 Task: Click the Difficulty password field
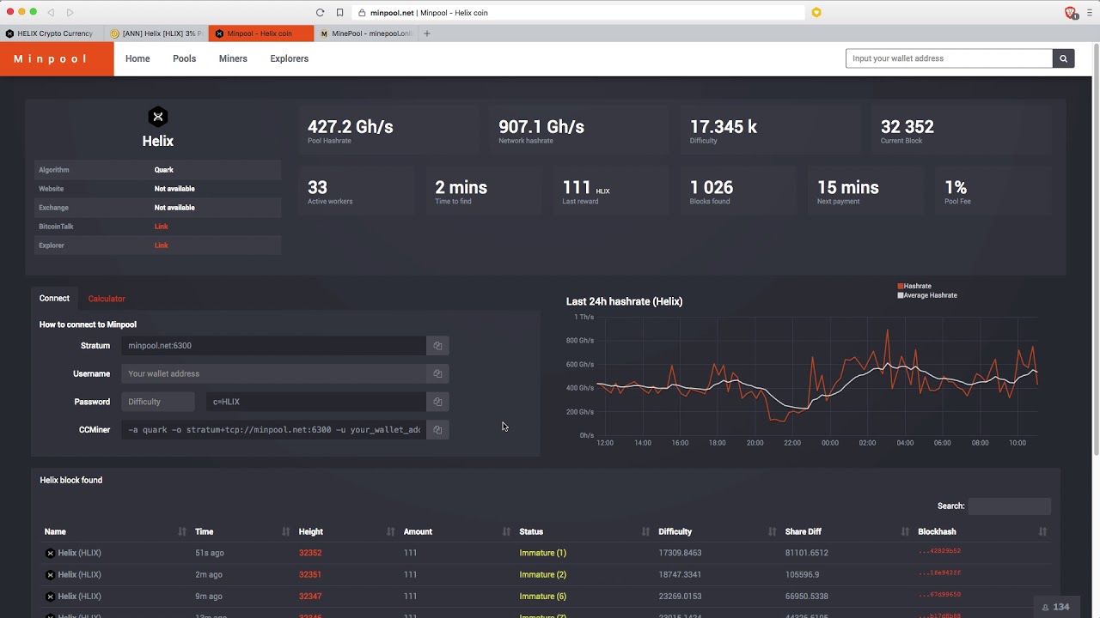(x=157, y=402)
